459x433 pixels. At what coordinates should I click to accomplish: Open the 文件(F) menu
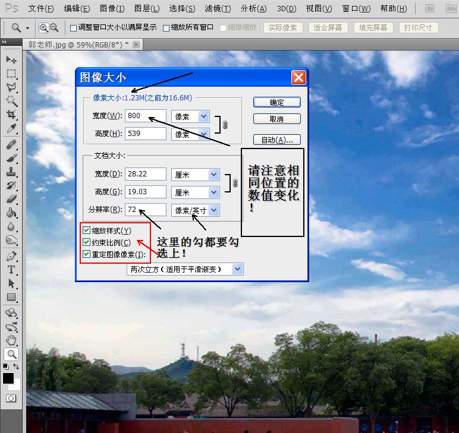[41, 8]
